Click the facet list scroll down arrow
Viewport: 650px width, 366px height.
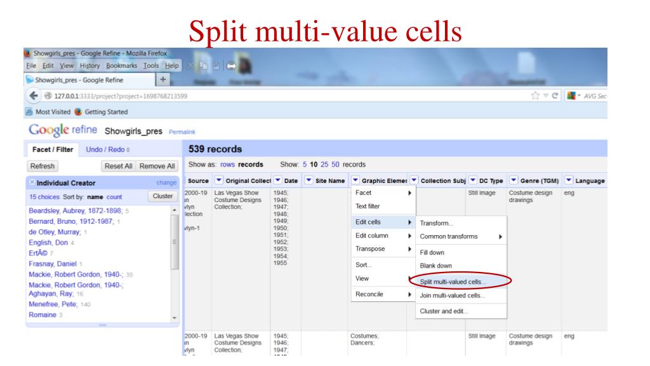(x=175, y=318)
